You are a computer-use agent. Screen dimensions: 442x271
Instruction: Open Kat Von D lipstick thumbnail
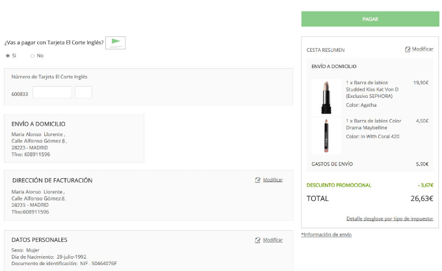[x=326, y=97]
